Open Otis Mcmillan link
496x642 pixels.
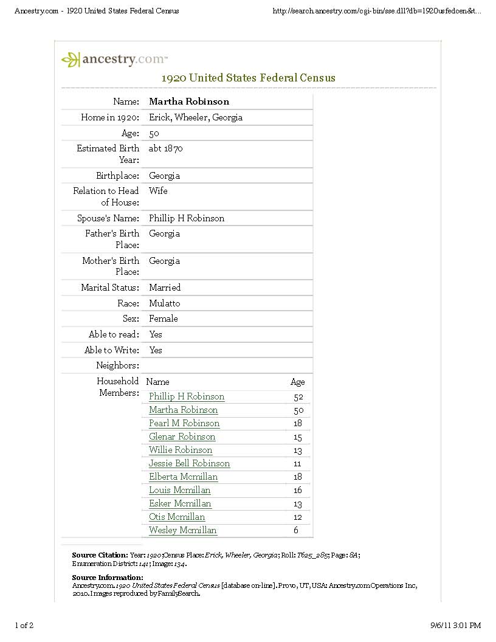point(177,517)
